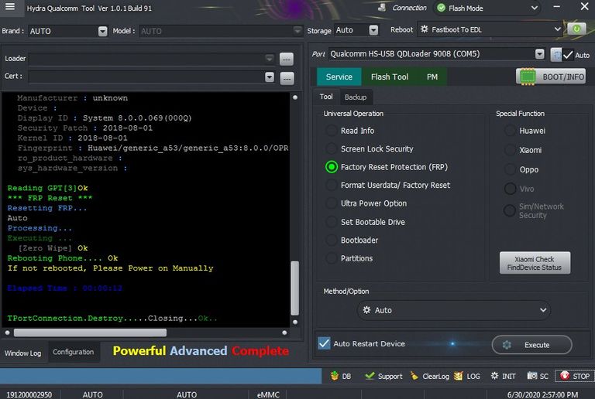Click the Support checkmark icon
Viewport: 595px width, 399px height.
[x=370, y=376]
